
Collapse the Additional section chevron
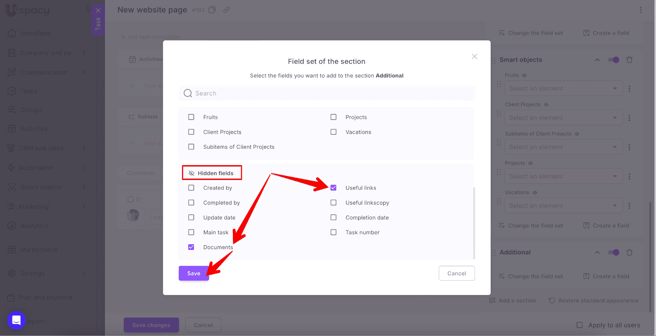[x=597, y=252]
